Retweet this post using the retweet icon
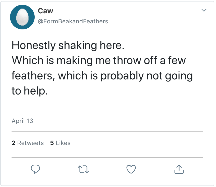The height and width of the screenshot is (187, 216). [x=83, y=169]
